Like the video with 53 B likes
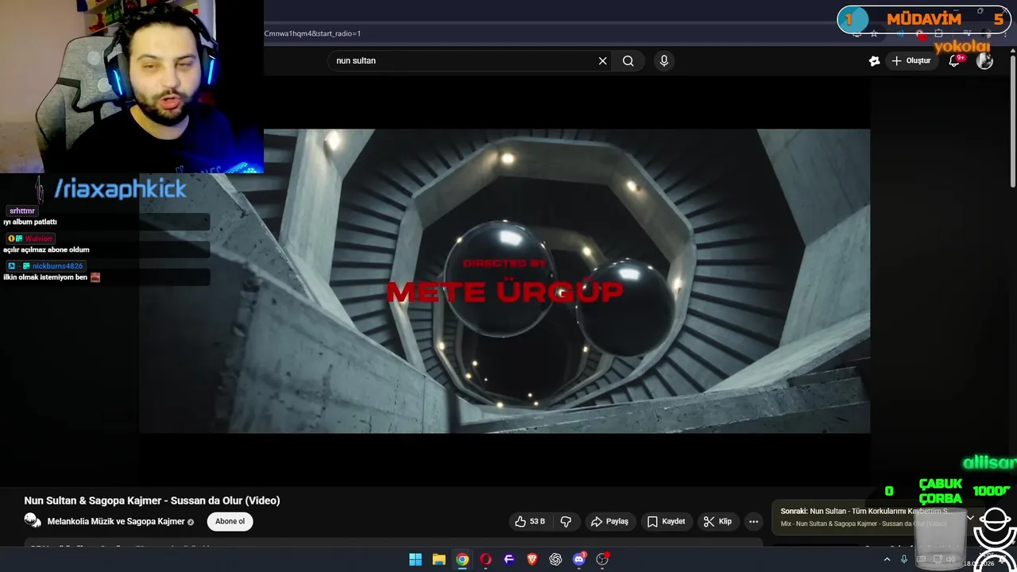 point(530,522)
